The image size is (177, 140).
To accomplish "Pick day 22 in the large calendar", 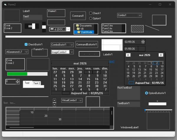I will coord(88,82).
